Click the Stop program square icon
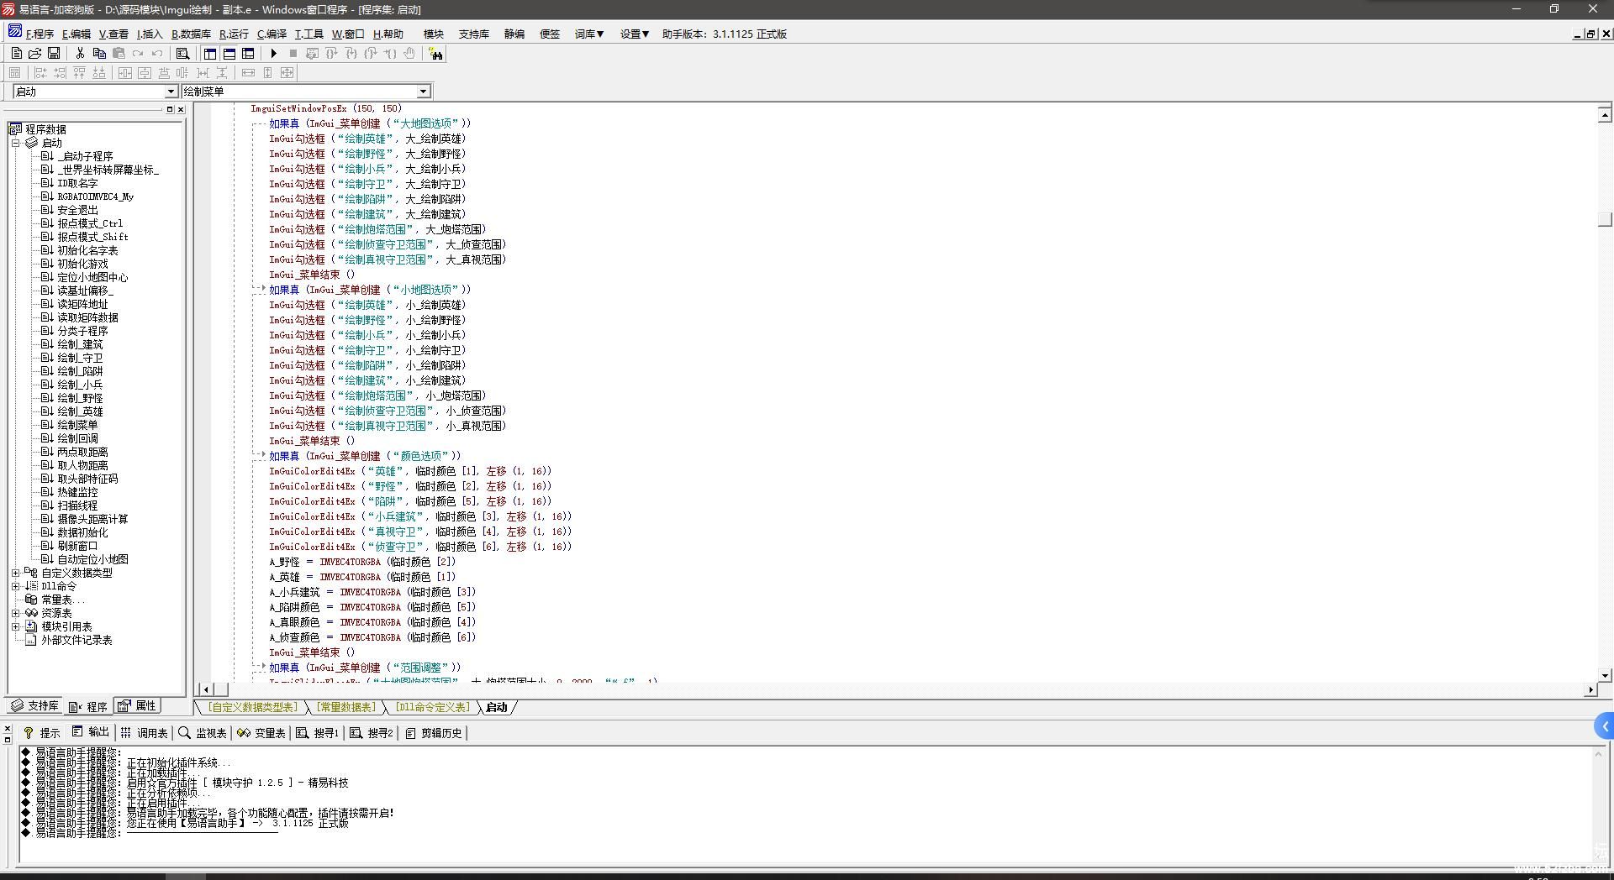Image resolution: width=1614 pixels, height=880 pixels. (x=293, y=53)
